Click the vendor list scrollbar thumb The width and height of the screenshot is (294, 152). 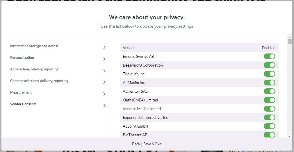pyautogui.click(x=290, y=42)
